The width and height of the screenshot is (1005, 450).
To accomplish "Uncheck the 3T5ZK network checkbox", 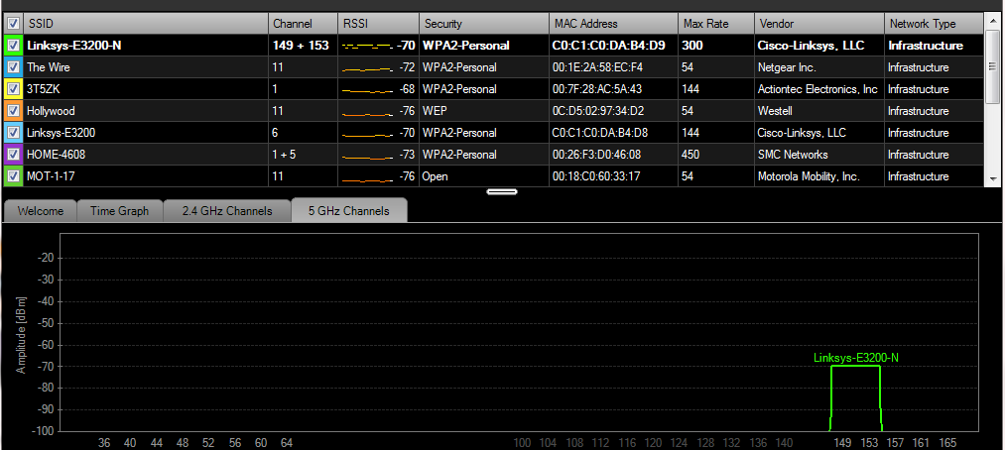I will 13,89.
